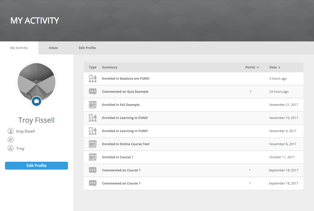The image size is (314, 211).
Task: Click session icon in November 10, 2017 row
Action: coord(93,118)
